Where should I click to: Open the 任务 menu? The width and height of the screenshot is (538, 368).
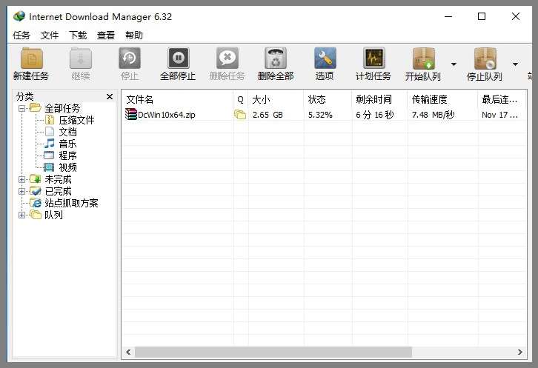click(x=21, y=35)
